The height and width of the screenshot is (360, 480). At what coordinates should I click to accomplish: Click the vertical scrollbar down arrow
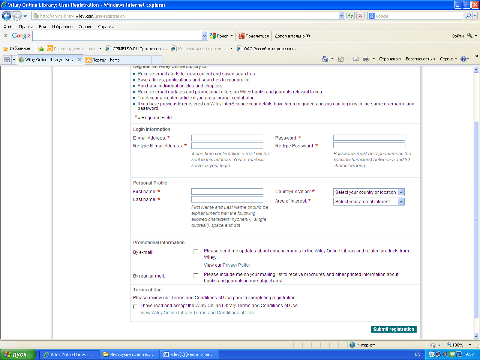coord(476,336)
